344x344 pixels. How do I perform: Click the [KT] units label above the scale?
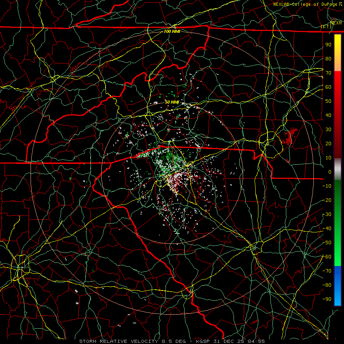tap(326, 26)
